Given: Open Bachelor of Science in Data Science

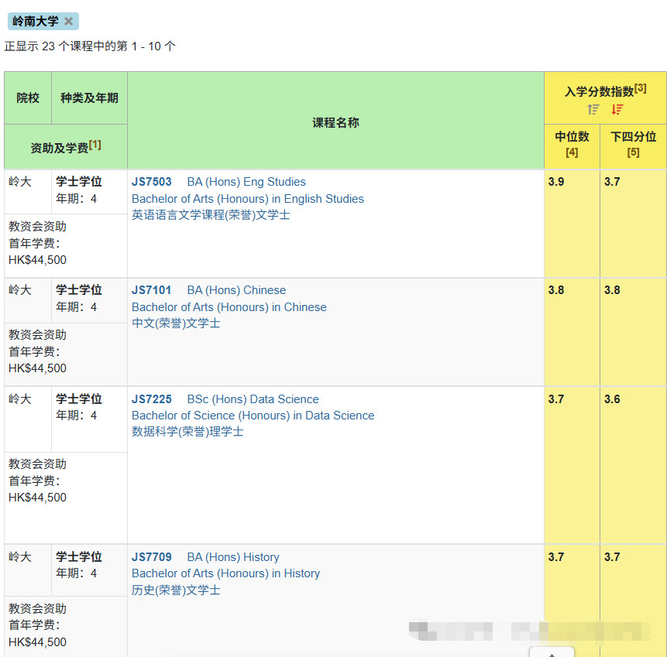Looking at the screenshot, I should click(x=253, y=416).
